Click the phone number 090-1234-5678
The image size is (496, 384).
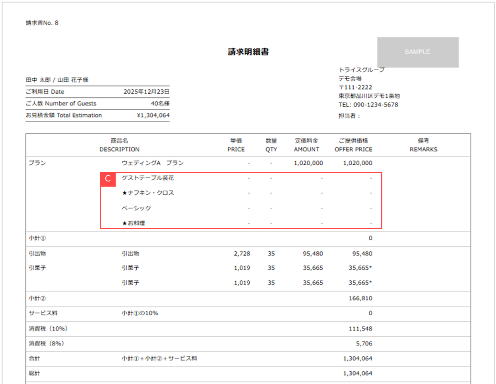point(376,105)
